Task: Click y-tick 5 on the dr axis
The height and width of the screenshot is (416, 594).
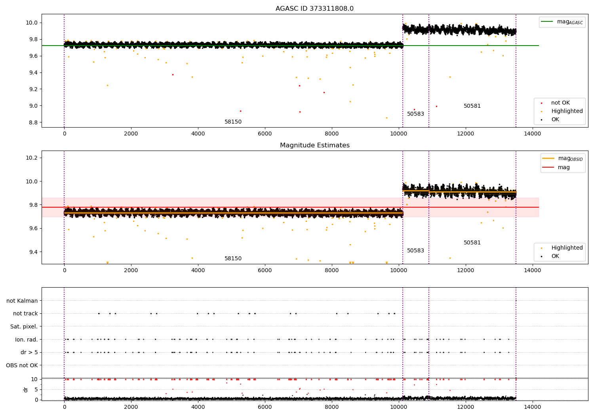Action: tap(36, 389)
